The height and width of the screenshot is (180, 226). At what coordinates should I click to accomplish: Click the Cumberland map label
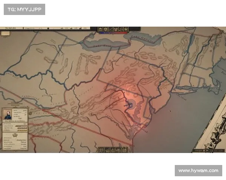(31, 97)
